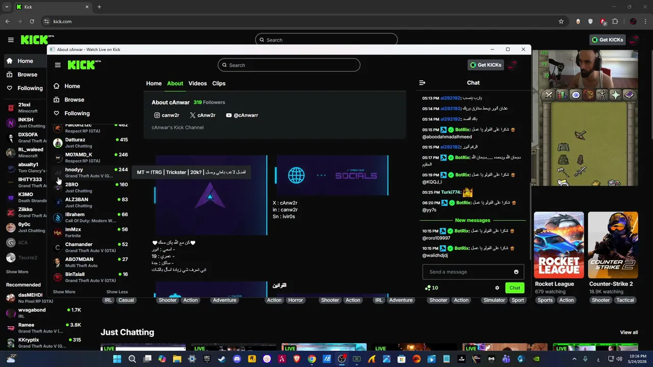Click Get KICKs in the background Kick page

point(607,39)
